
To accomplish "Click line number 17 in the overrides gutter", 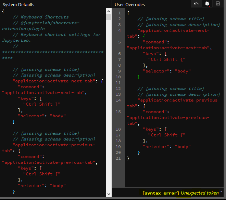I will pos(118,135).
